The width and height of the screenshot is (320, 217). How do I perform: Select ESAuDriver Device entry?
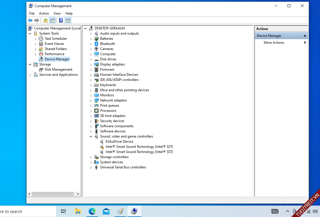(x=119, y=142)
